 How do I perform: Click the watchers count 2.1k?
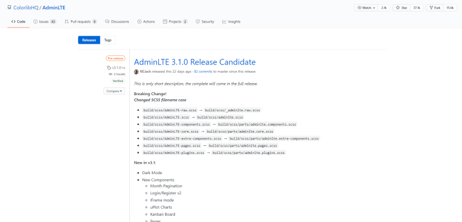pyautogui.click(x=384, y=8)
